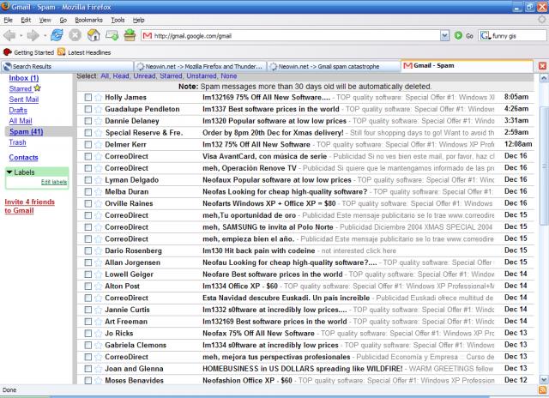The image size is (549, 398).
Task: Check the Holly James message checkbox
Action: pos(87,97)
